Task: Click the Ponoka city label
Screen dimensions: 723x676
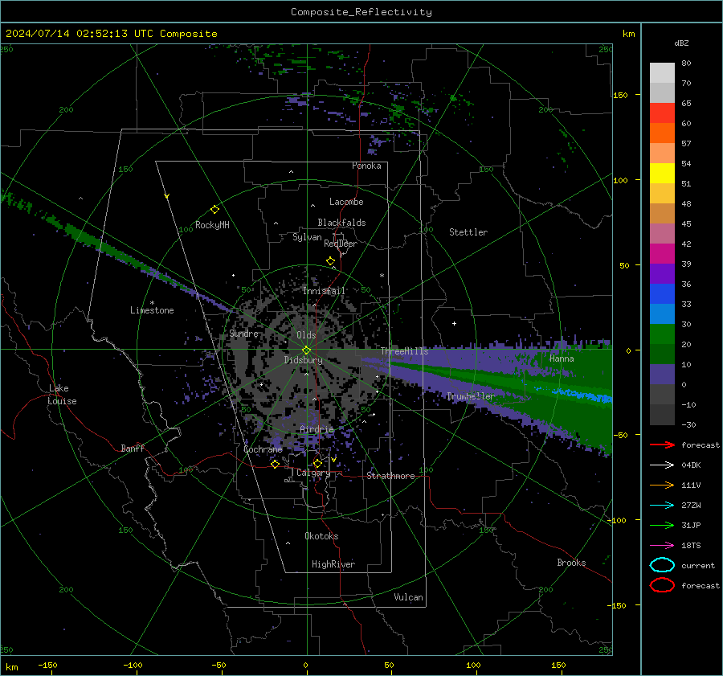Action: [366, 166]
